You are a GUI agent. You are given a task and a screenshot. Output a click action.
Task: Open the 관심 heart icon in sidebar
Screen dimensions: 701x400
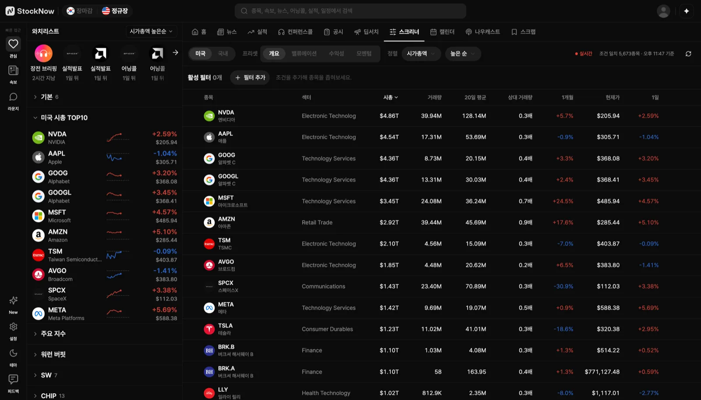tap(13, 44)
